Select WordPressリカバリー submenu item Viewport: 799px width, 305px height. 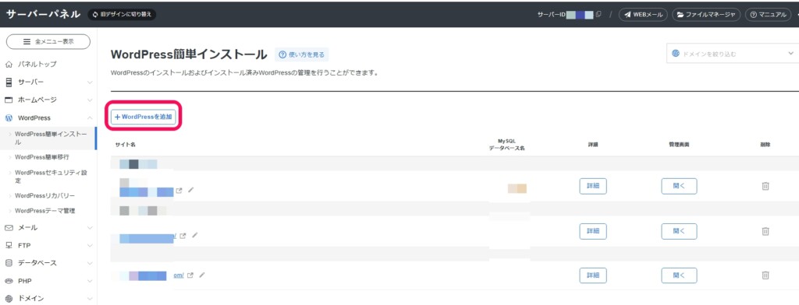(44, 196)
